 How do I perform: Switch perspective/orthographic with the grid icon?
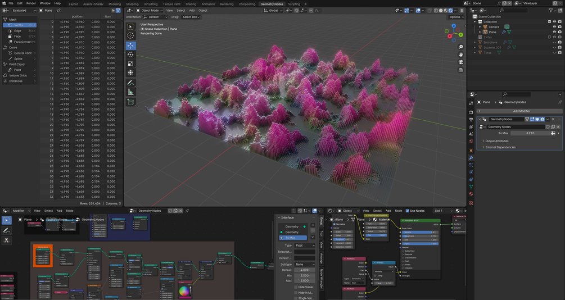click(460, 70)
